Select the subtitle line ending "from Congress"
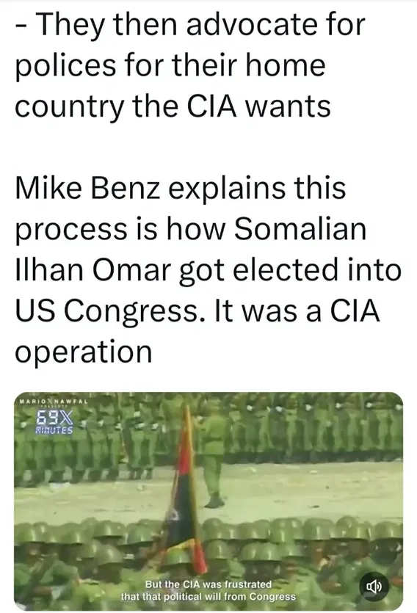 click(x=208, y=597)
